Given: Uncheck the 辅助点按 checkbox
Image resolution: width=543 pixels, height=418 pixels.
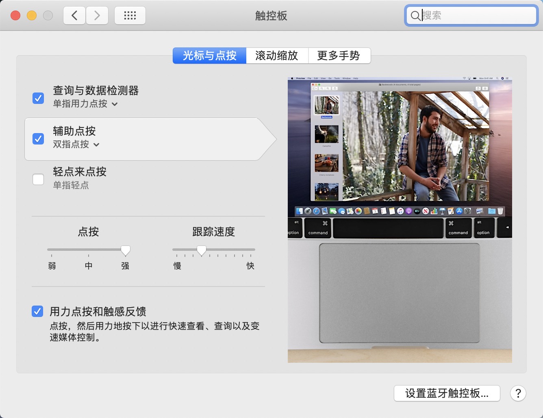Looking at the screenshot, I should (x=38, y=139).
